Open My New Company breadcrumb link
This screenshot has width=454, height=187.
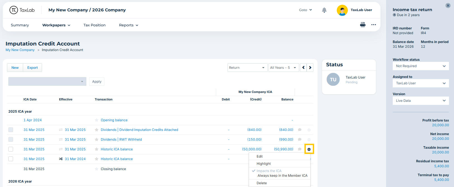tap(20, 50)
